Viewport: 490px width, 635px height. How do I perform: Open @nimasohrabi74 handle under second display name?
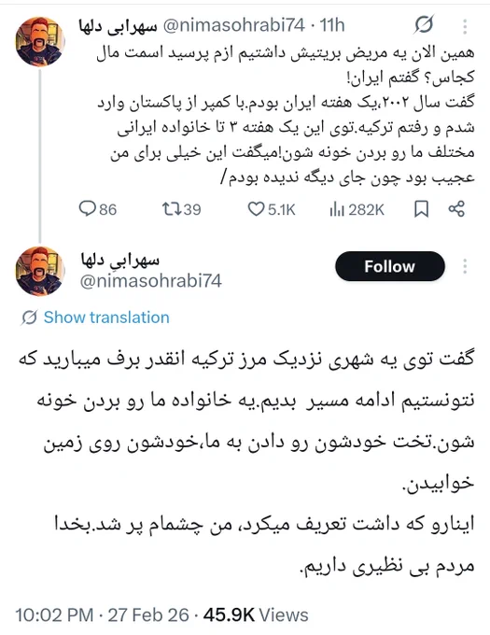[x=151, y=281]
